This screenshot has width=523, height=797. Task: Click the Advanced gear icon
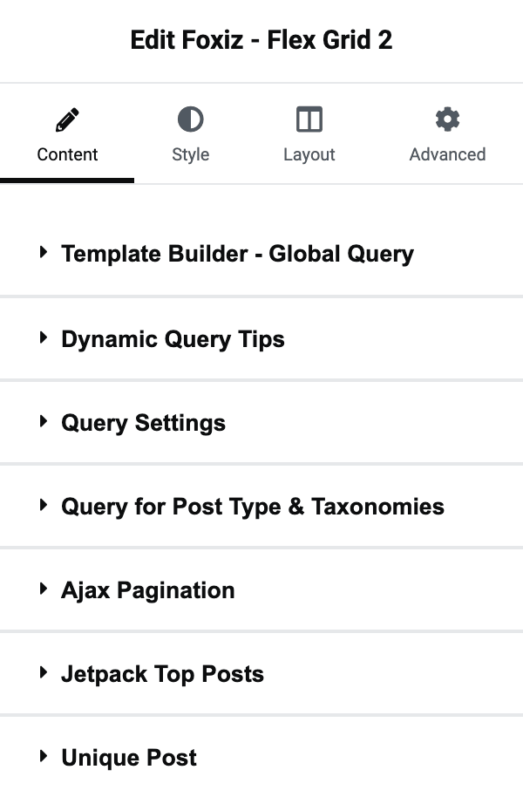click(x=448, y=119)
